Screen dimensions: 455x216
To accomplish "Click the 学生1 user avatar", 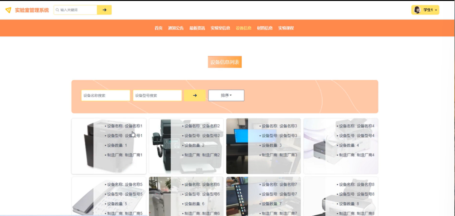I will pos(417,10).
